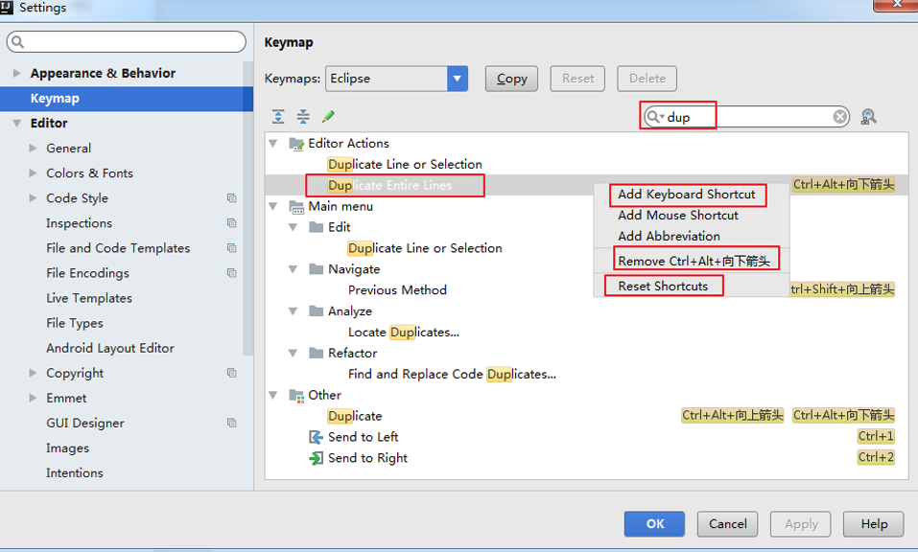Select Duplicate action under Other
This screenshot has height=552, width=918.
click(x=355, y=416)
